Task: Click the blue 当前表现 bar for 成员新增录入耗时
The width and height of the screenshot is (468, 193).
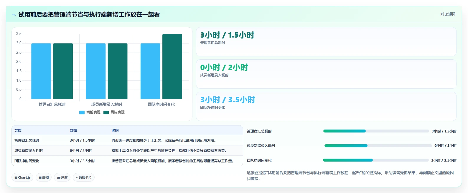Action: point(96,71)
